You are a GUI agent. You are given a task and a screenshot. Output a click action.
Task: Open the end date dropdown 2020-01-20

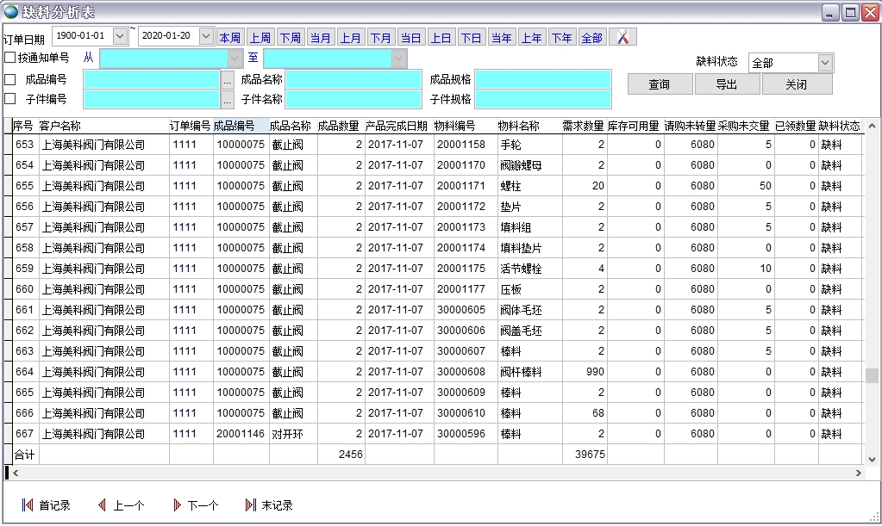[206, 36]
